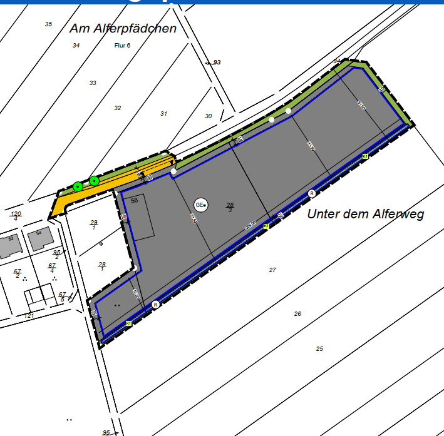
Task: Click parcel label 28/3 in gray zone
Action: [230, 207]
